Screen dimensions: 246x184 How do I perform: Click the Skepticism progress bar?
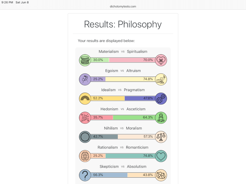coord(123,175)
